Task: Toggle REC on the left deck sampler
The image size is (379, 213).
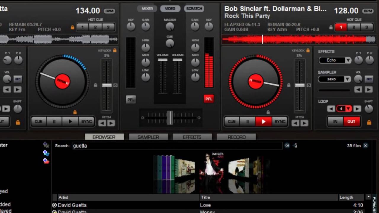Action: pyautogui.click(x=18, y=79)
